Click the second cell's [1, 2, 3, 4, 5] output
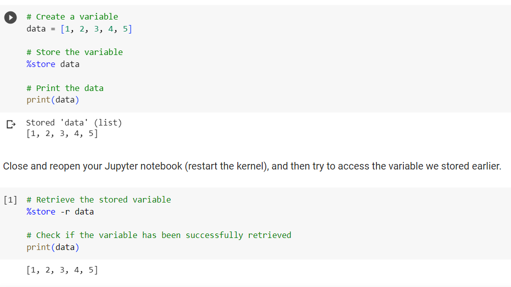This screenshot has height=287, width=511. point(62,270)
